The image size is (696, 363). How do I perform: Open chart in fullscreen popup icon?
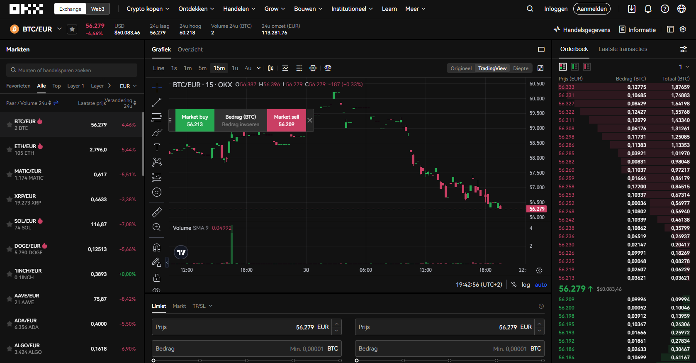(540, 68)
